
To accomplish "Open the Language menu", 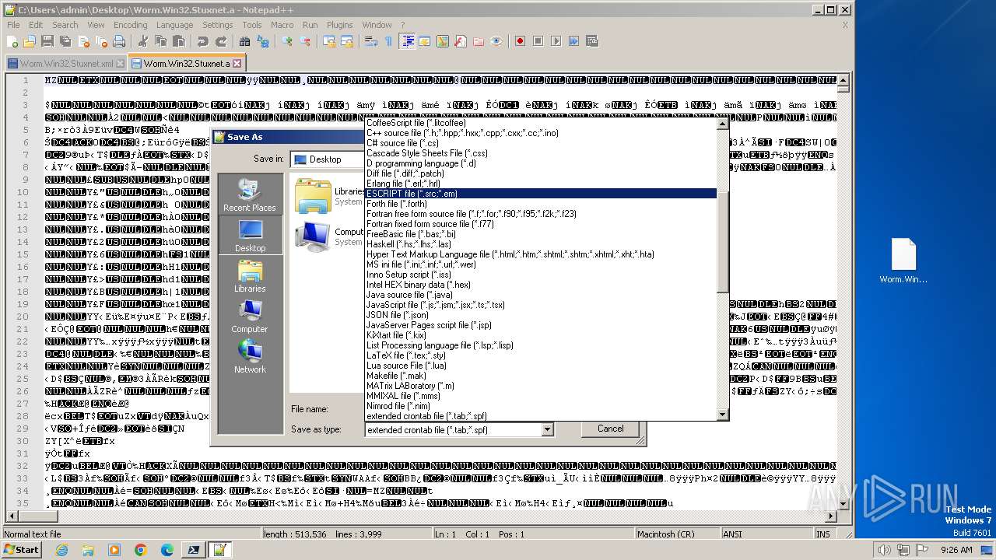I will [174, 25].
